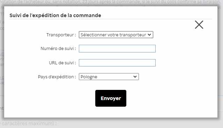Image resolution: width=223 pixels, height=128 pixels.
Task: Click the divider line under the dialog title
Action: coord(111,19)
